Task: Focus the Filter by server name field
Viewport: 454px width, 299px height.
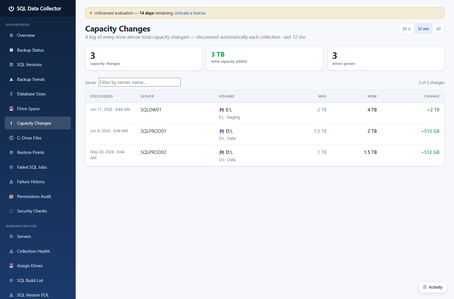Action: (140, 82)
